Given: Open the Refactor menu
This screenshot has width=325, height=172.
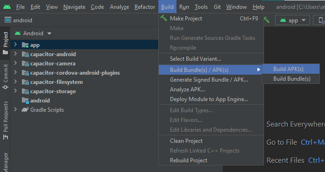Looking at the screenshot, I should [x=145, y=7].
